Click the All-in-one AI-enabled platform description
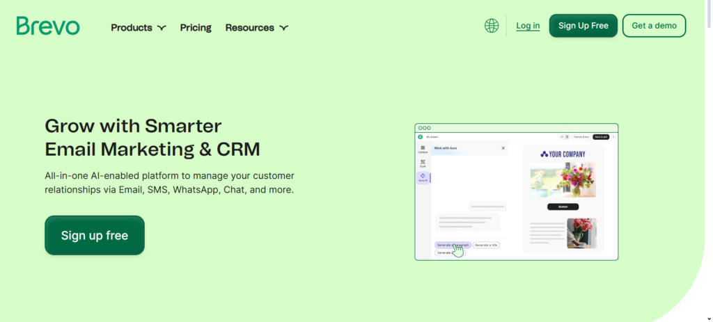The width and height of the screenshot is (713, 322). [x=169, y=183]
